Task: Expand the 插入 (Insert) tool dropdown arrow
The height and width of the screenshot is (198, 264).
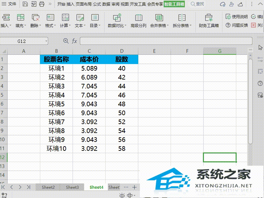Action: (10, 25)
